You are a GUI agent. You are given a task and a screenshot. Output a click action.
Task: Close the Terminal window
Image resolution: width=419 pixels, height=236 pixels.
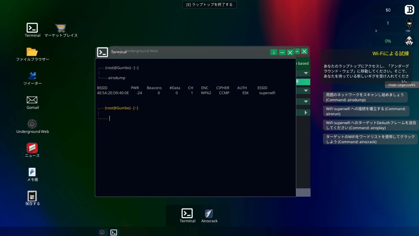(x=290, y=52)
